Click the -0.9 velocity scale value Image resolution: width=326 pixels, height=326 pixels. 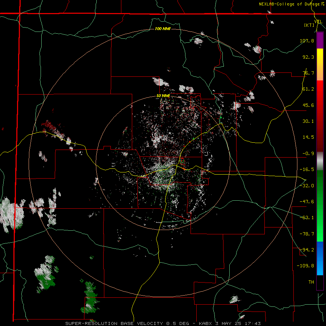tap(308, 154)
